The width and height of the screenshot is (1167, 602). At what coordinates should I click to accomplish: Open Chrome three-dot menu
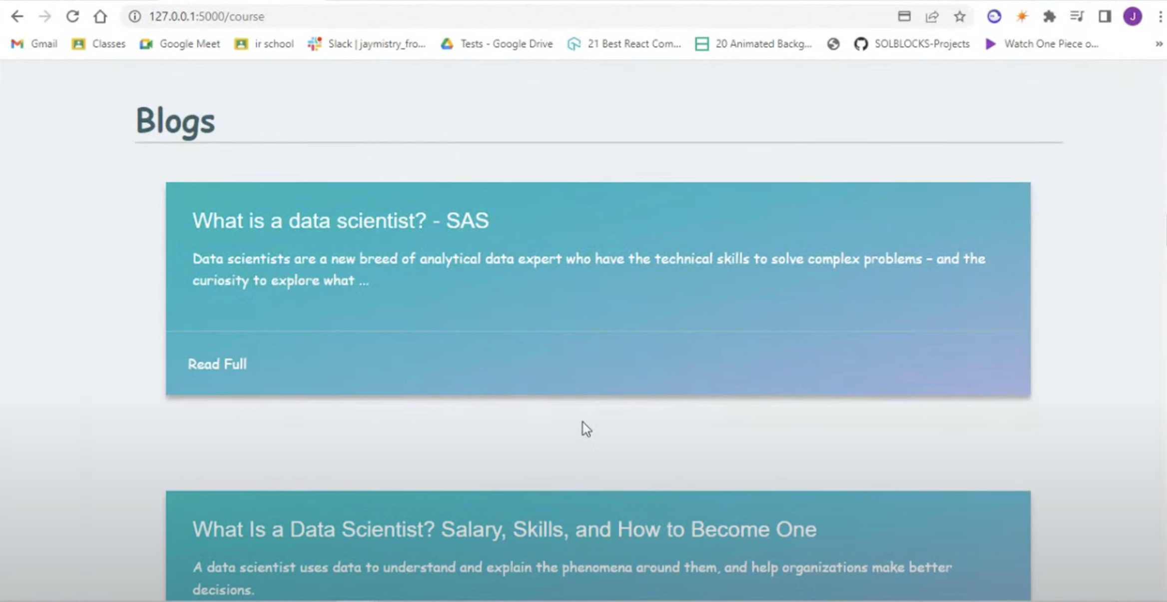(1160, 16)
